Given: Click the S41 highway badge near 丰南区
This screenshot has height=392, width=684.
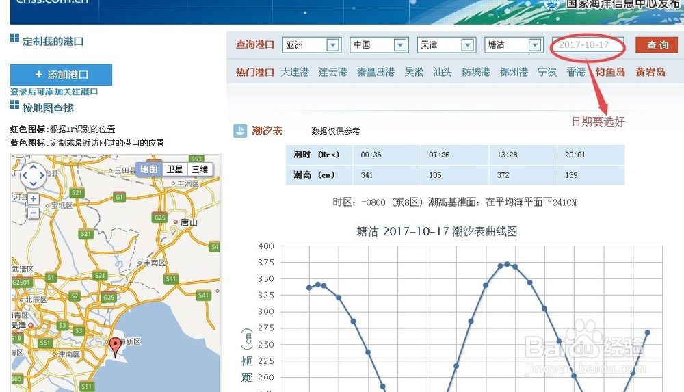Looking at the screenshot, I should [x=170, y=278].
